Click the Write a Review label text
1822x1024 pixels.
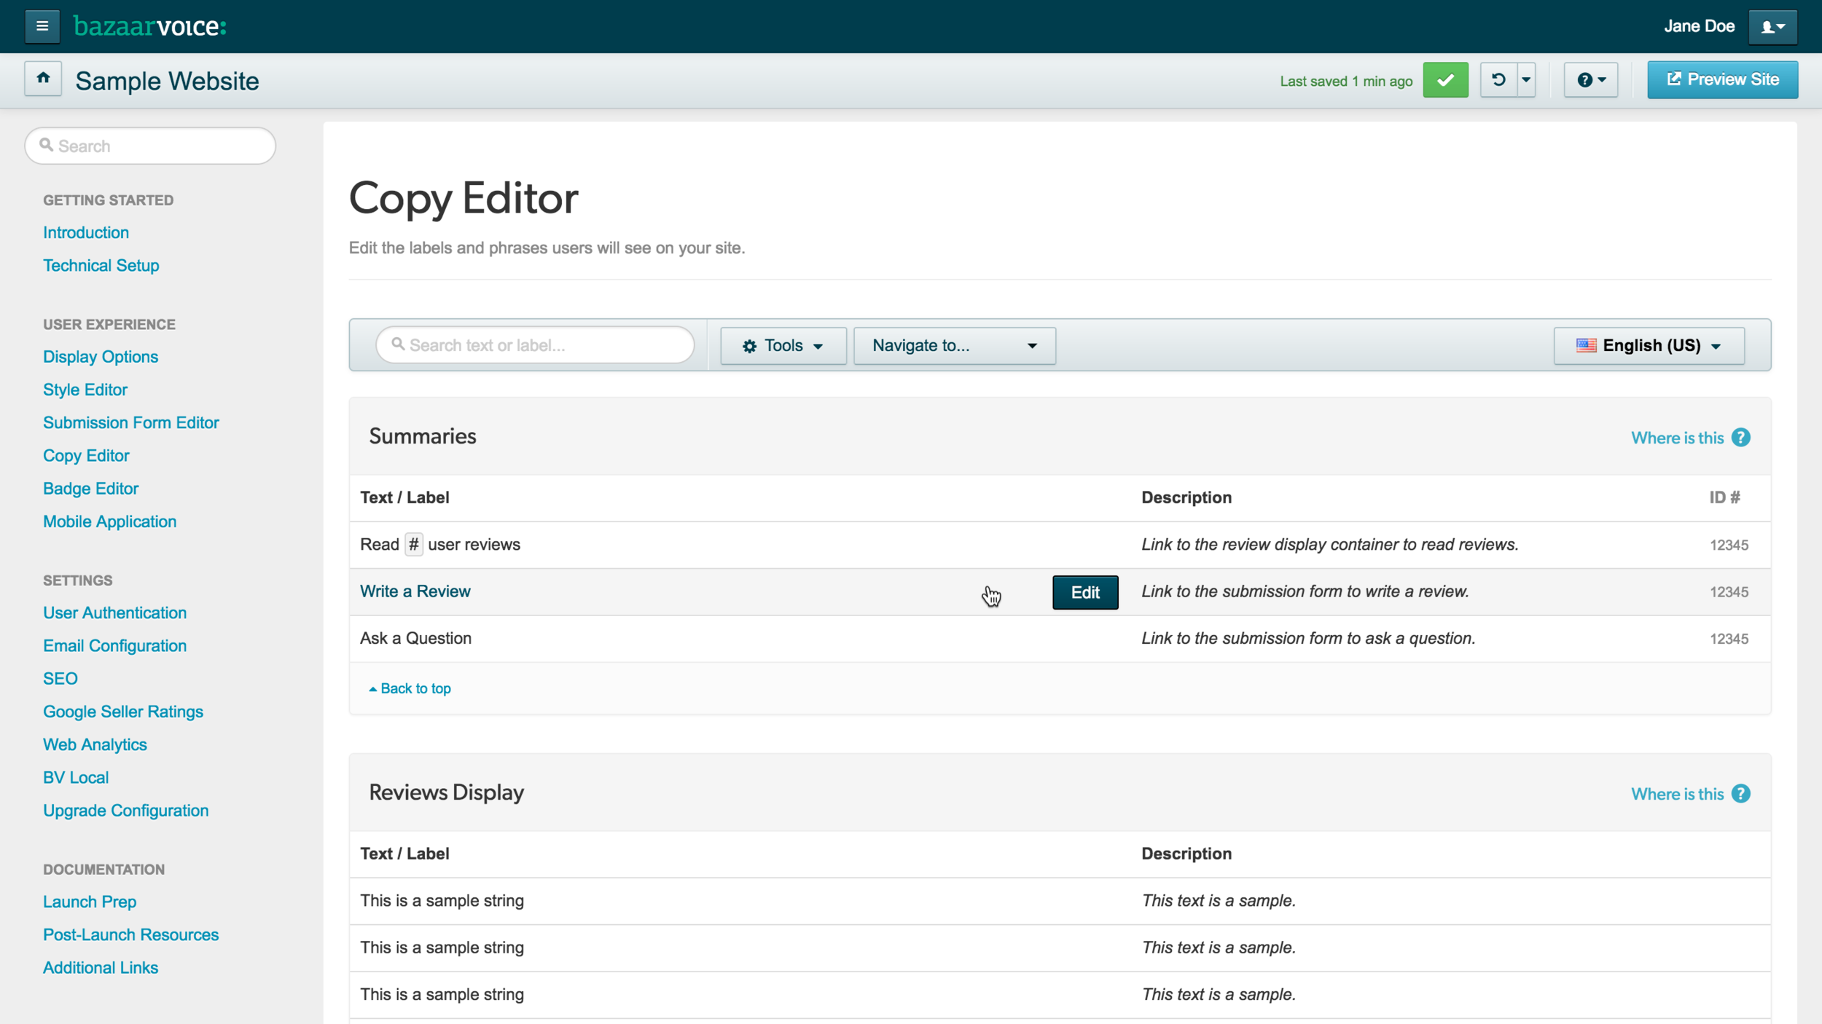(x=415, y=591)
